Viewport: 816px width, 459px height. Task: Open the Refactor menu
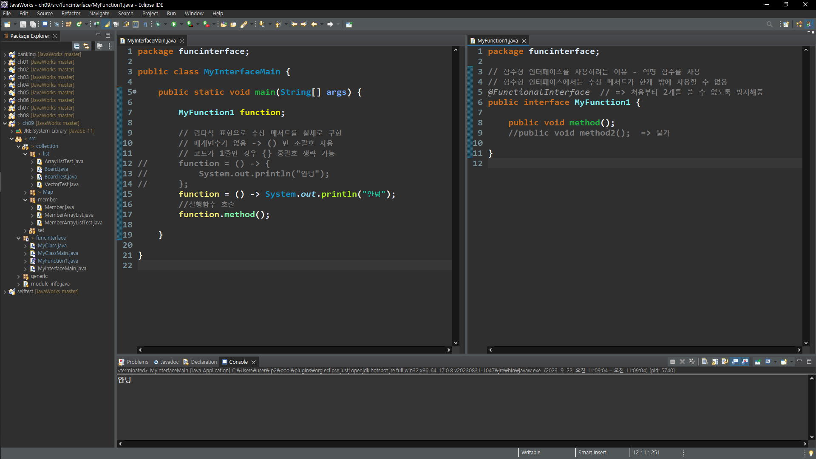(x=71, y=14)
